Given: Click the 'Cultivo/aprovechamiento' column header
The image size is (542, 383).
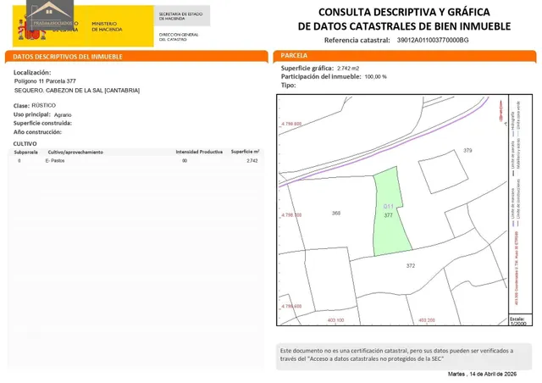Looking at the screenshot, I should coord(75,153).
